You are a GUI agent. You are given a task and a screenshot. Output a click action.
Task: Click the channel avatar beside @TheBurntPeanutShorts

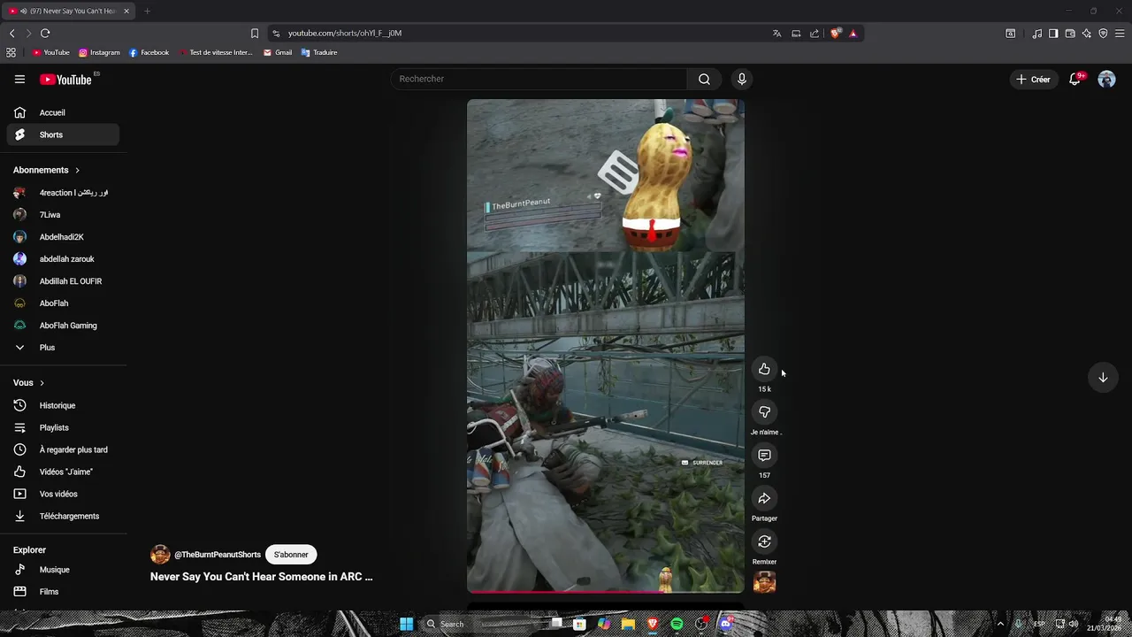click(x=160, y=555)
